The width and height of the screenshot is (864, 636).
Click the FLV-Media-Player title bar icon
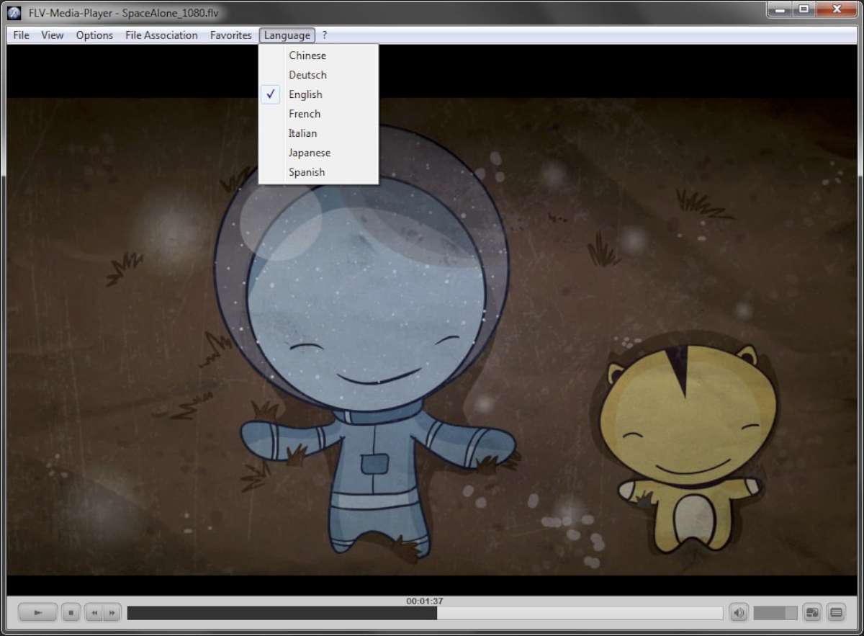click(14, 12)
